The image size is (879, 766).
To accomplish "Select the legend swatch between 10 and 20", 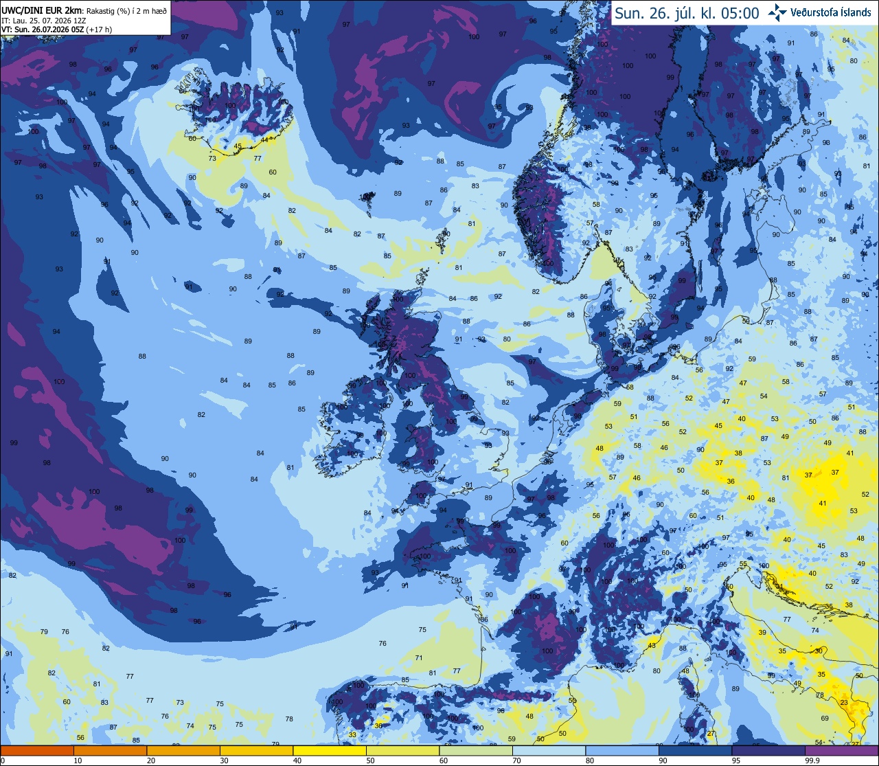I will click(110, 750).
